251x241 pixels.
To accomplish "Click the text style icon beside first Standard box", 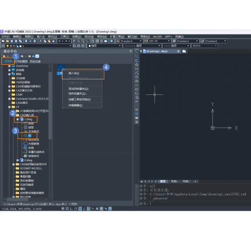I will pos(118,41).
